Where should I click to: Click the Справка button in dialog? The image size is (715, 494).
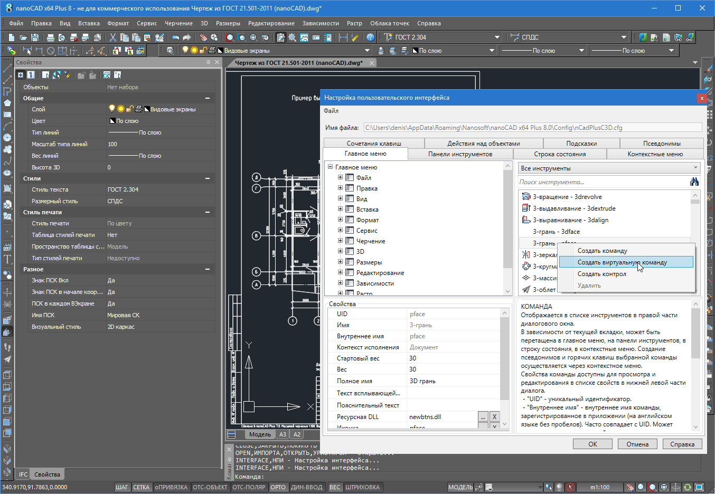pos(682,444)
